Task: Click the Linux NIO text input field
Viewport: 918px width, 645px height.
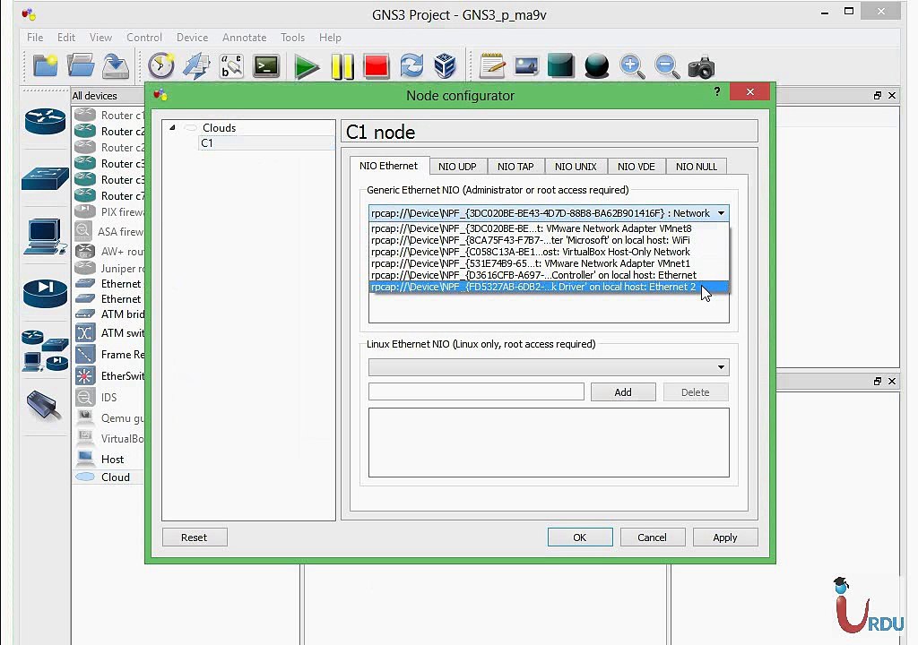Action: [476, 391]
